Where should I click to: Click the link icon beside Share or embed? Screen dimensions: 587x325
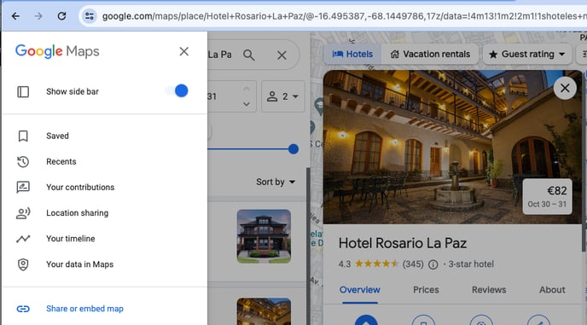click(x=23, y=309)
